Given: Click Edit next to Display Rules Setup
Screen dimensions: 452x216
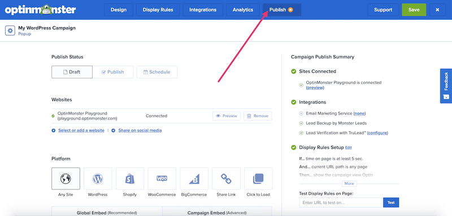Looking at the screenshot, I should point(349,148).
